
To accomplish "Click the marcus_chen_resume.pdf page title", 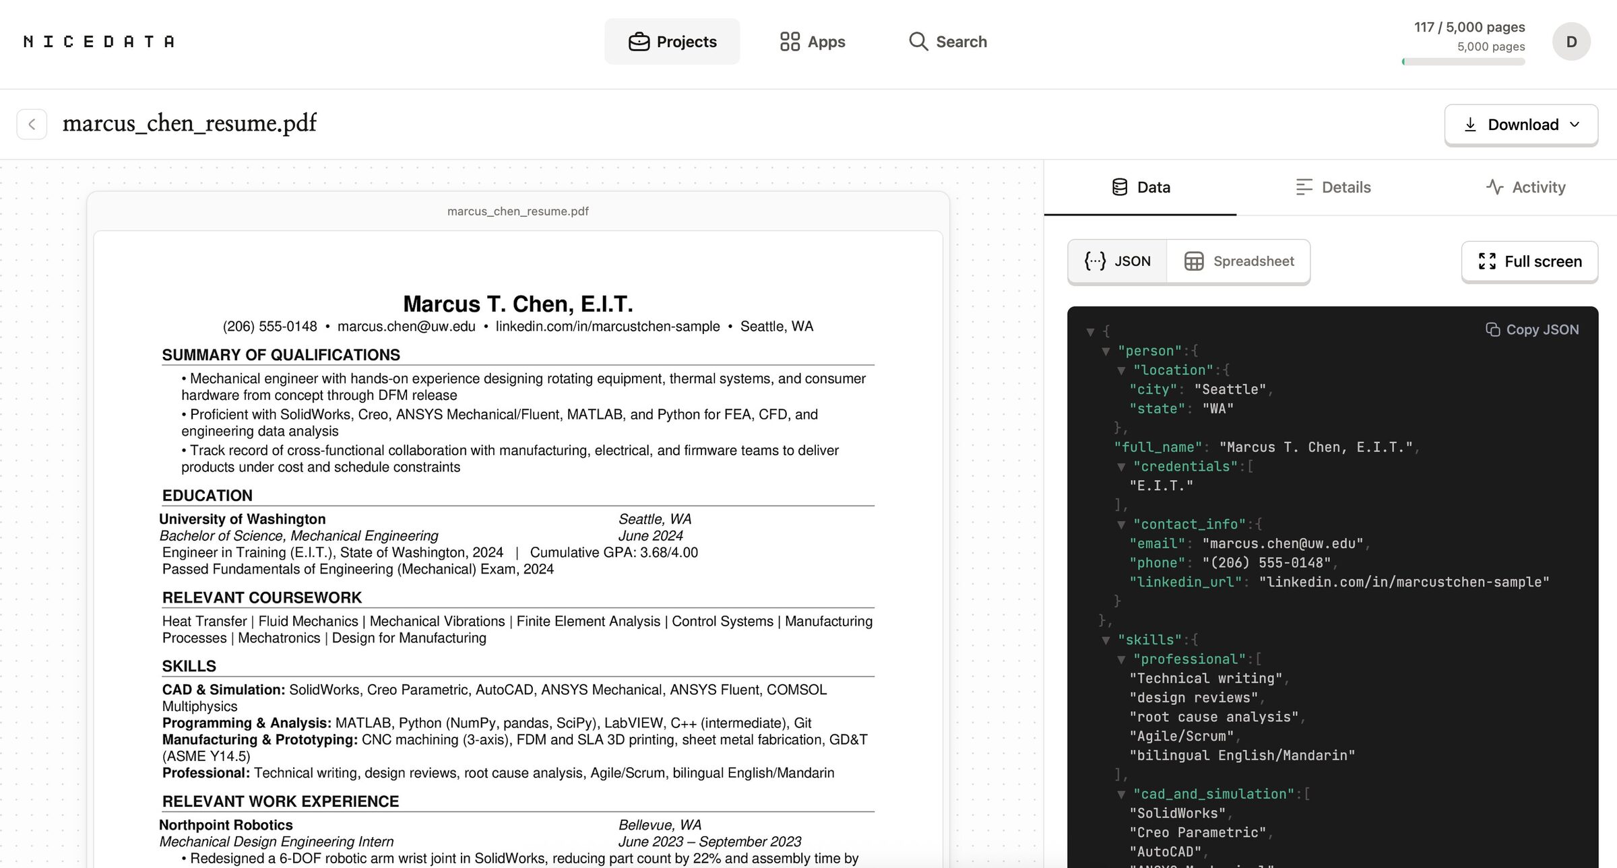I will [x=189, y=124].
